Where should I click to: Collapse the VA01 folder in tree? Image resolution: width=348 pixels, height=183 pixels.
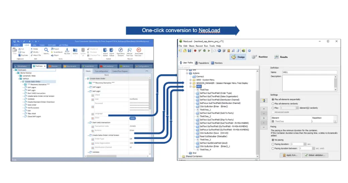click(191, 86)
